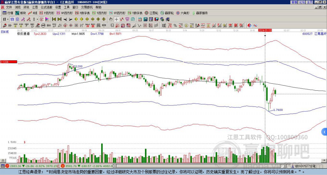Open the 江恩 menu
Image resolution: width=327 pixels, height=175 pixels.
coord(35,7)
